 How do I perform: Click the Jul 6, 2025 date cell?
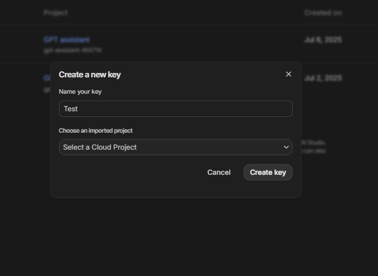click(323, 40)
